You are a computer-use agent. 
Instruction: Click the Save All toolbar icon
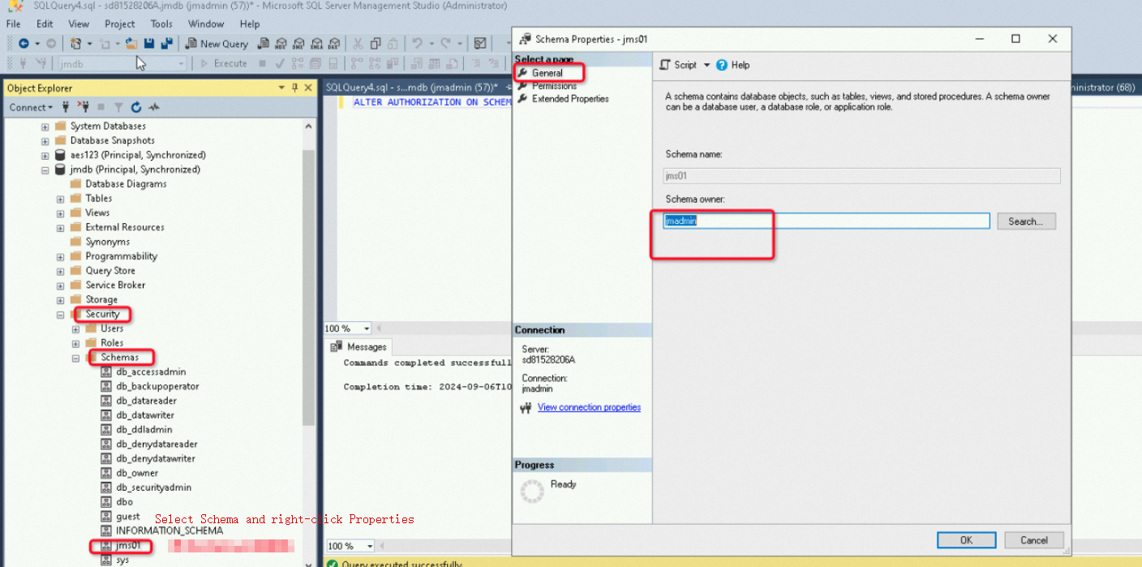(167, 44)
